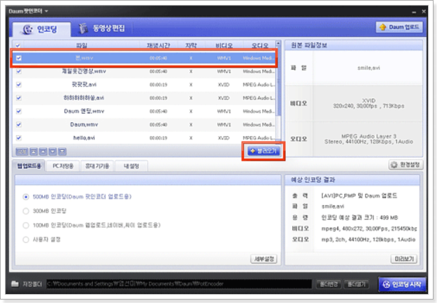Image resolution: width=437 pixels, height=303 pixels.
Task: Click the MPEG Audio Layer 3 info text
Action: [369, 137]
